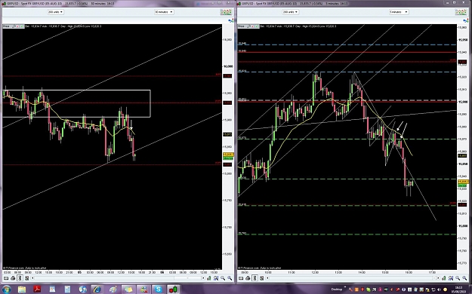Click the right scroll arrow on left chart scrollbar
The width and height of the screenshot is (472, 294).
(x=203, y=278)
